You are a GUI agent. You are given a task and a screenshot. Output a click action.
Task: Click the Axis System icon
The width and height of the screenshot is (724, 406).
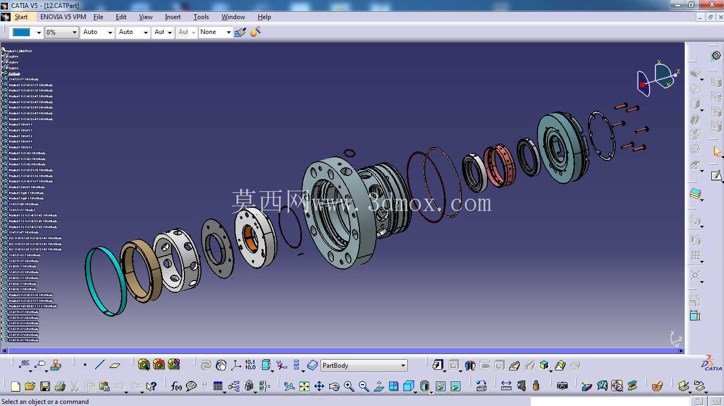pyautogui.click(x=236, y=365)
